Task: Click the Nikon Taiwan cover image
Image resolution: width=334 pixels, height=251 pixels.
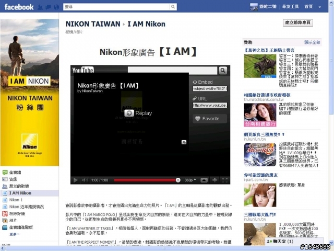Action: 30,93
